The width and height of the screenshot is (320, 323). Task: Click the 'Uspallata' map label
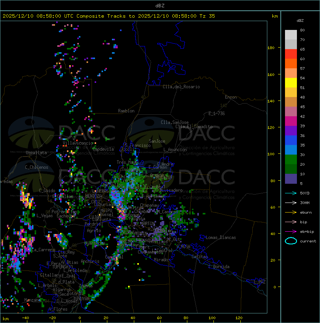36,153
